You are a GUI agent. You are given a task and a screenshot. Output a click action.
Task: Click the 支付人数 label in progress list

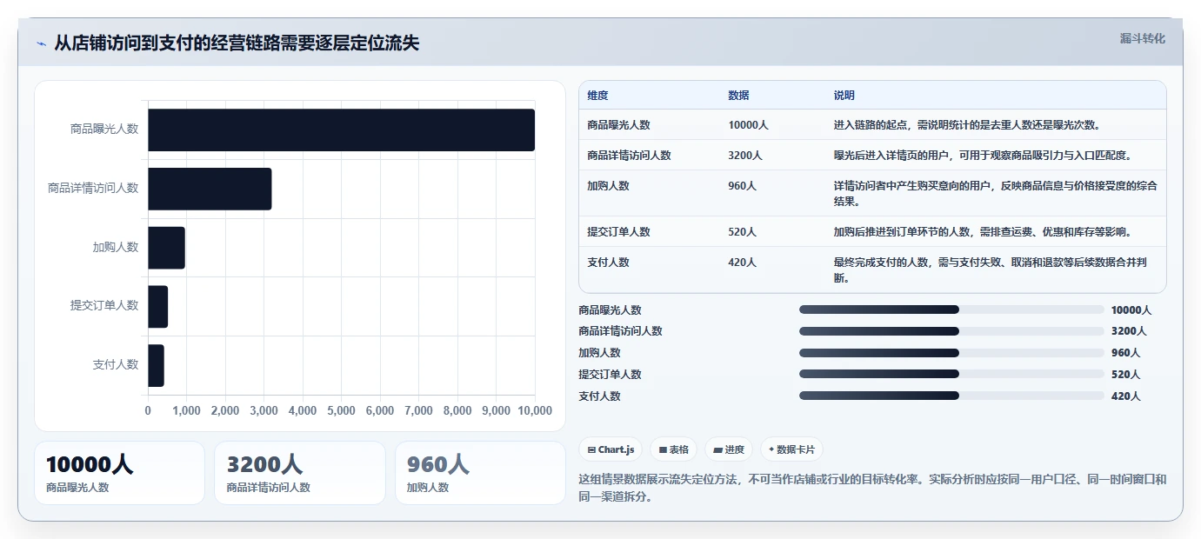(599, 396)
